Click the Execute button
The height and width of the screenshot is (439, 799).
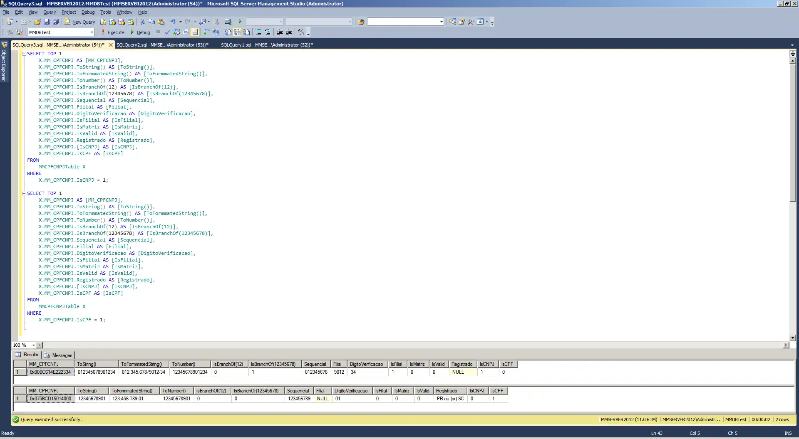112,32
